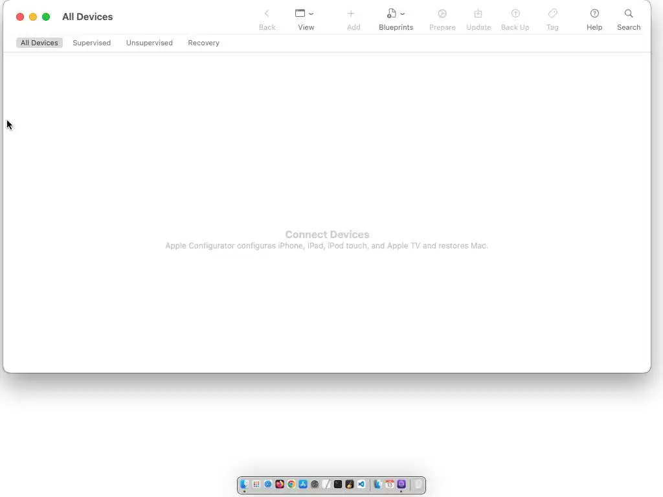Click the Search magnifier icon

pos(629,14)
